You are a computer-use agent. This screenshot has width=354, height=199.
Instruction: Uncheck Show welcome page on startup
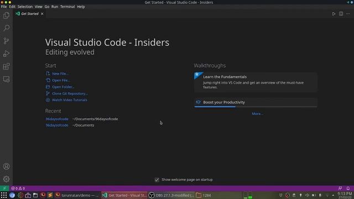pos(157,180)
